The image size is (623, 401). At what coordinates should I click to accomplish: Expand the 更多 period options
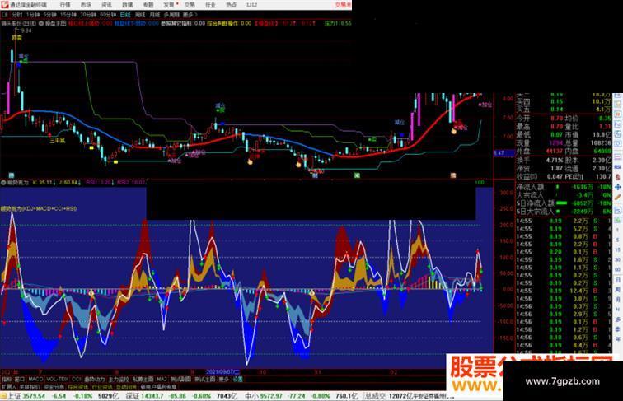(190, 15)
